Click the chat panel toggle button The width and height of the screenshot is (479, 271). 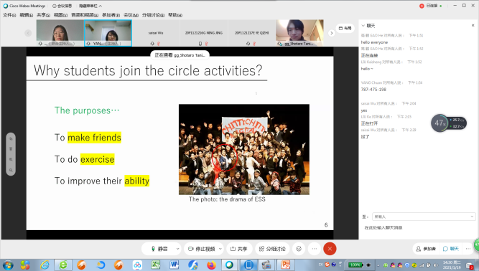coord(451,249)
